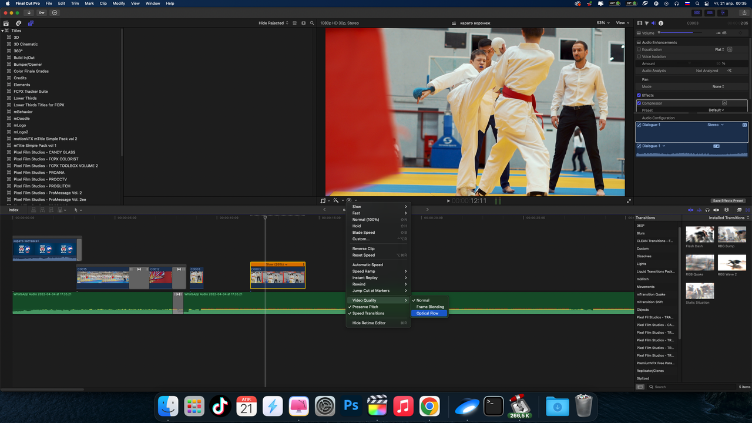This screenshot has height=423, width=752.
Task: Click the Save Effects Preset button
Action: [x=728, y=201]
